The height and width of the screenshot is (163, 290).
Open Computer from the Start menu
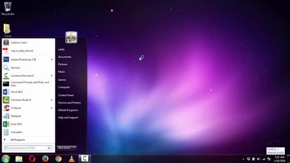tap(64, 87)
